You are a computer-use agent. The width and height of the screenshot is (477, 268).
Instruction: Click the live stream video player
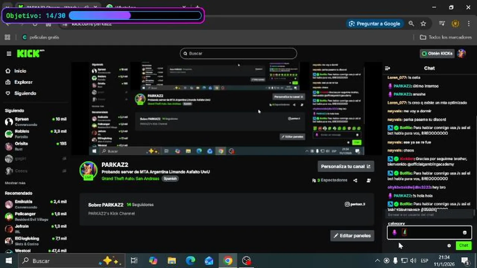227,108
